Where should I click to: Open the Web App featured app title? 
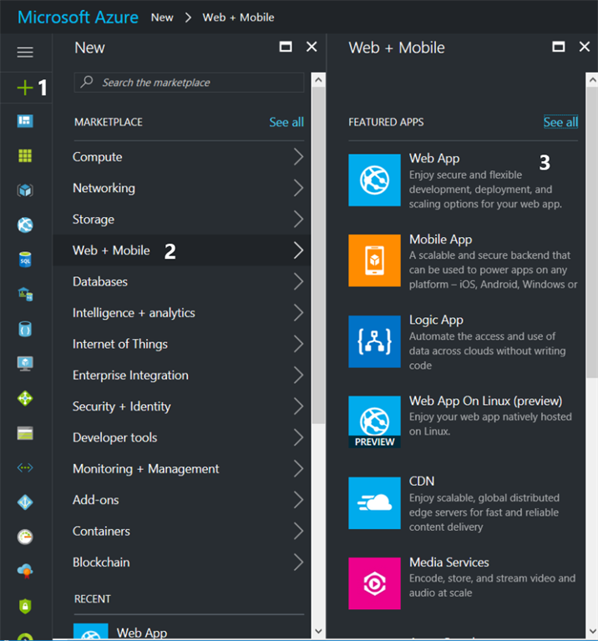tap(434, 159)
